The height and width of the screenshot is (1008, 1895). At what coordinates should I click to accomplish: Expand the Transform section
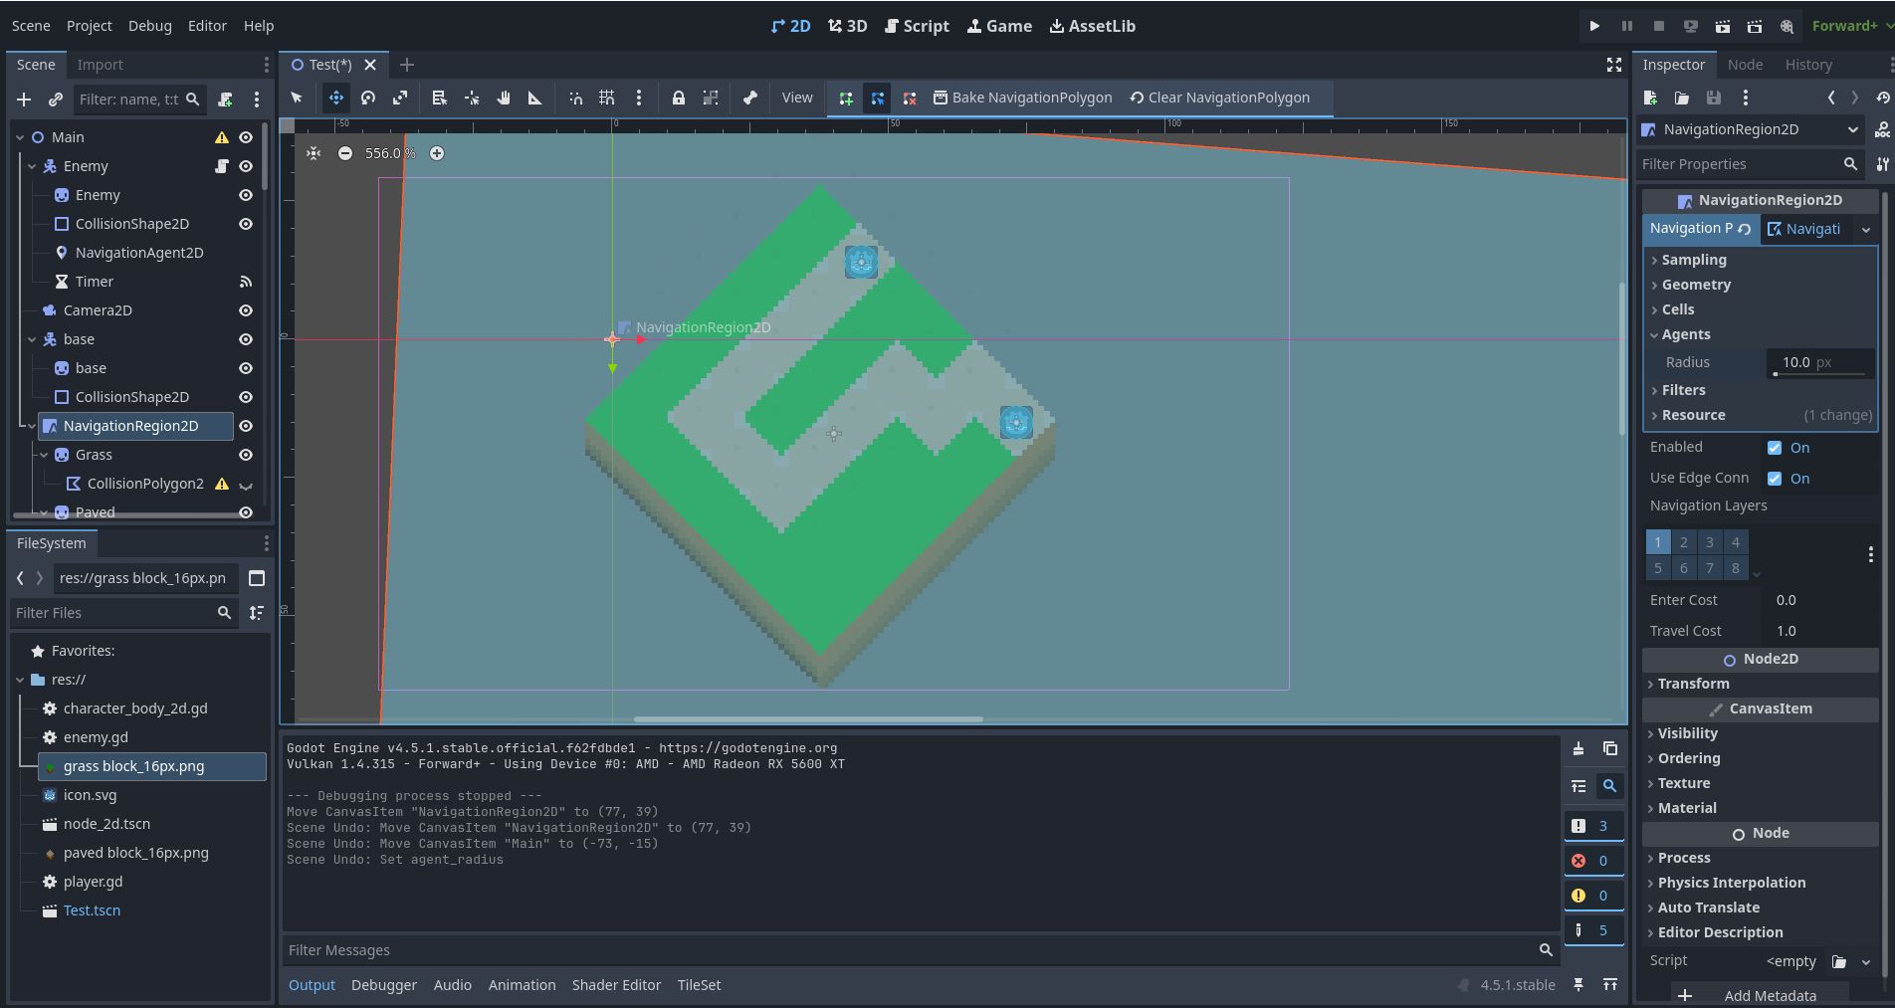pos(1693,684)
